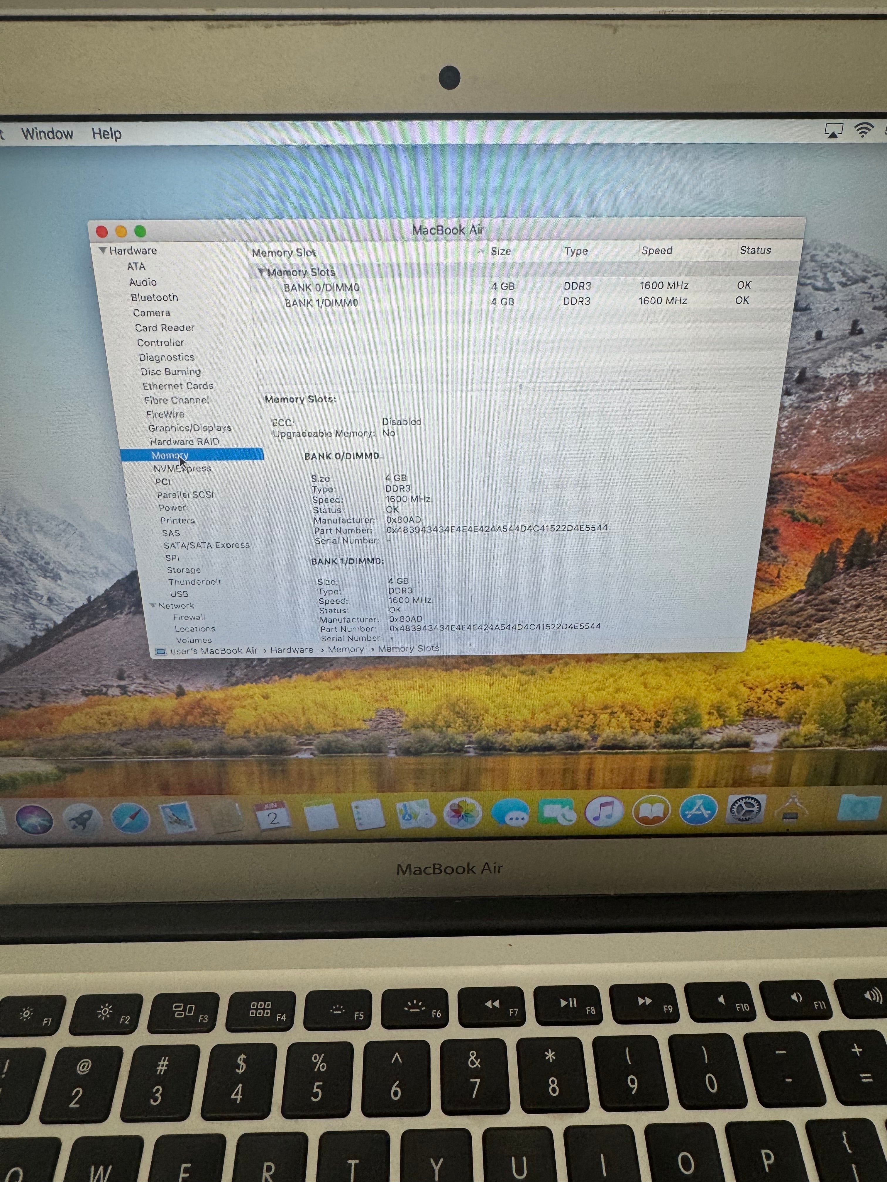Select ATA in sidebar

coord(136,266)
